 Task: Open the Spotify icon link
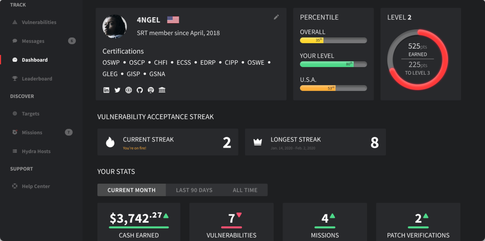point(151,90)
